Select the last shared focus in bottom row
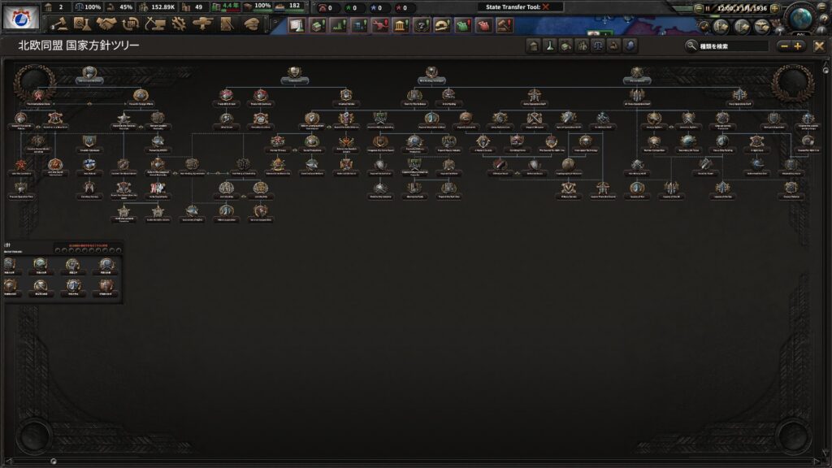Viewport: 832px width, 468px height. [106, 287]
